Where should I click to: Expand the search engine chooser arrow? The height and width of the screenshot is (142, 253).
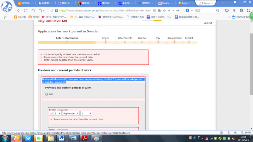(192, 10)
